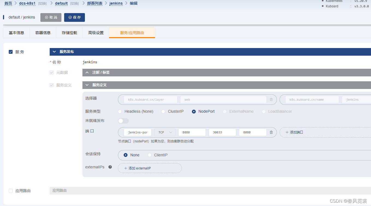Enable the 服务 checkbox
The height and width of the screenshot is (206, 371).
[x=11, y=52]
